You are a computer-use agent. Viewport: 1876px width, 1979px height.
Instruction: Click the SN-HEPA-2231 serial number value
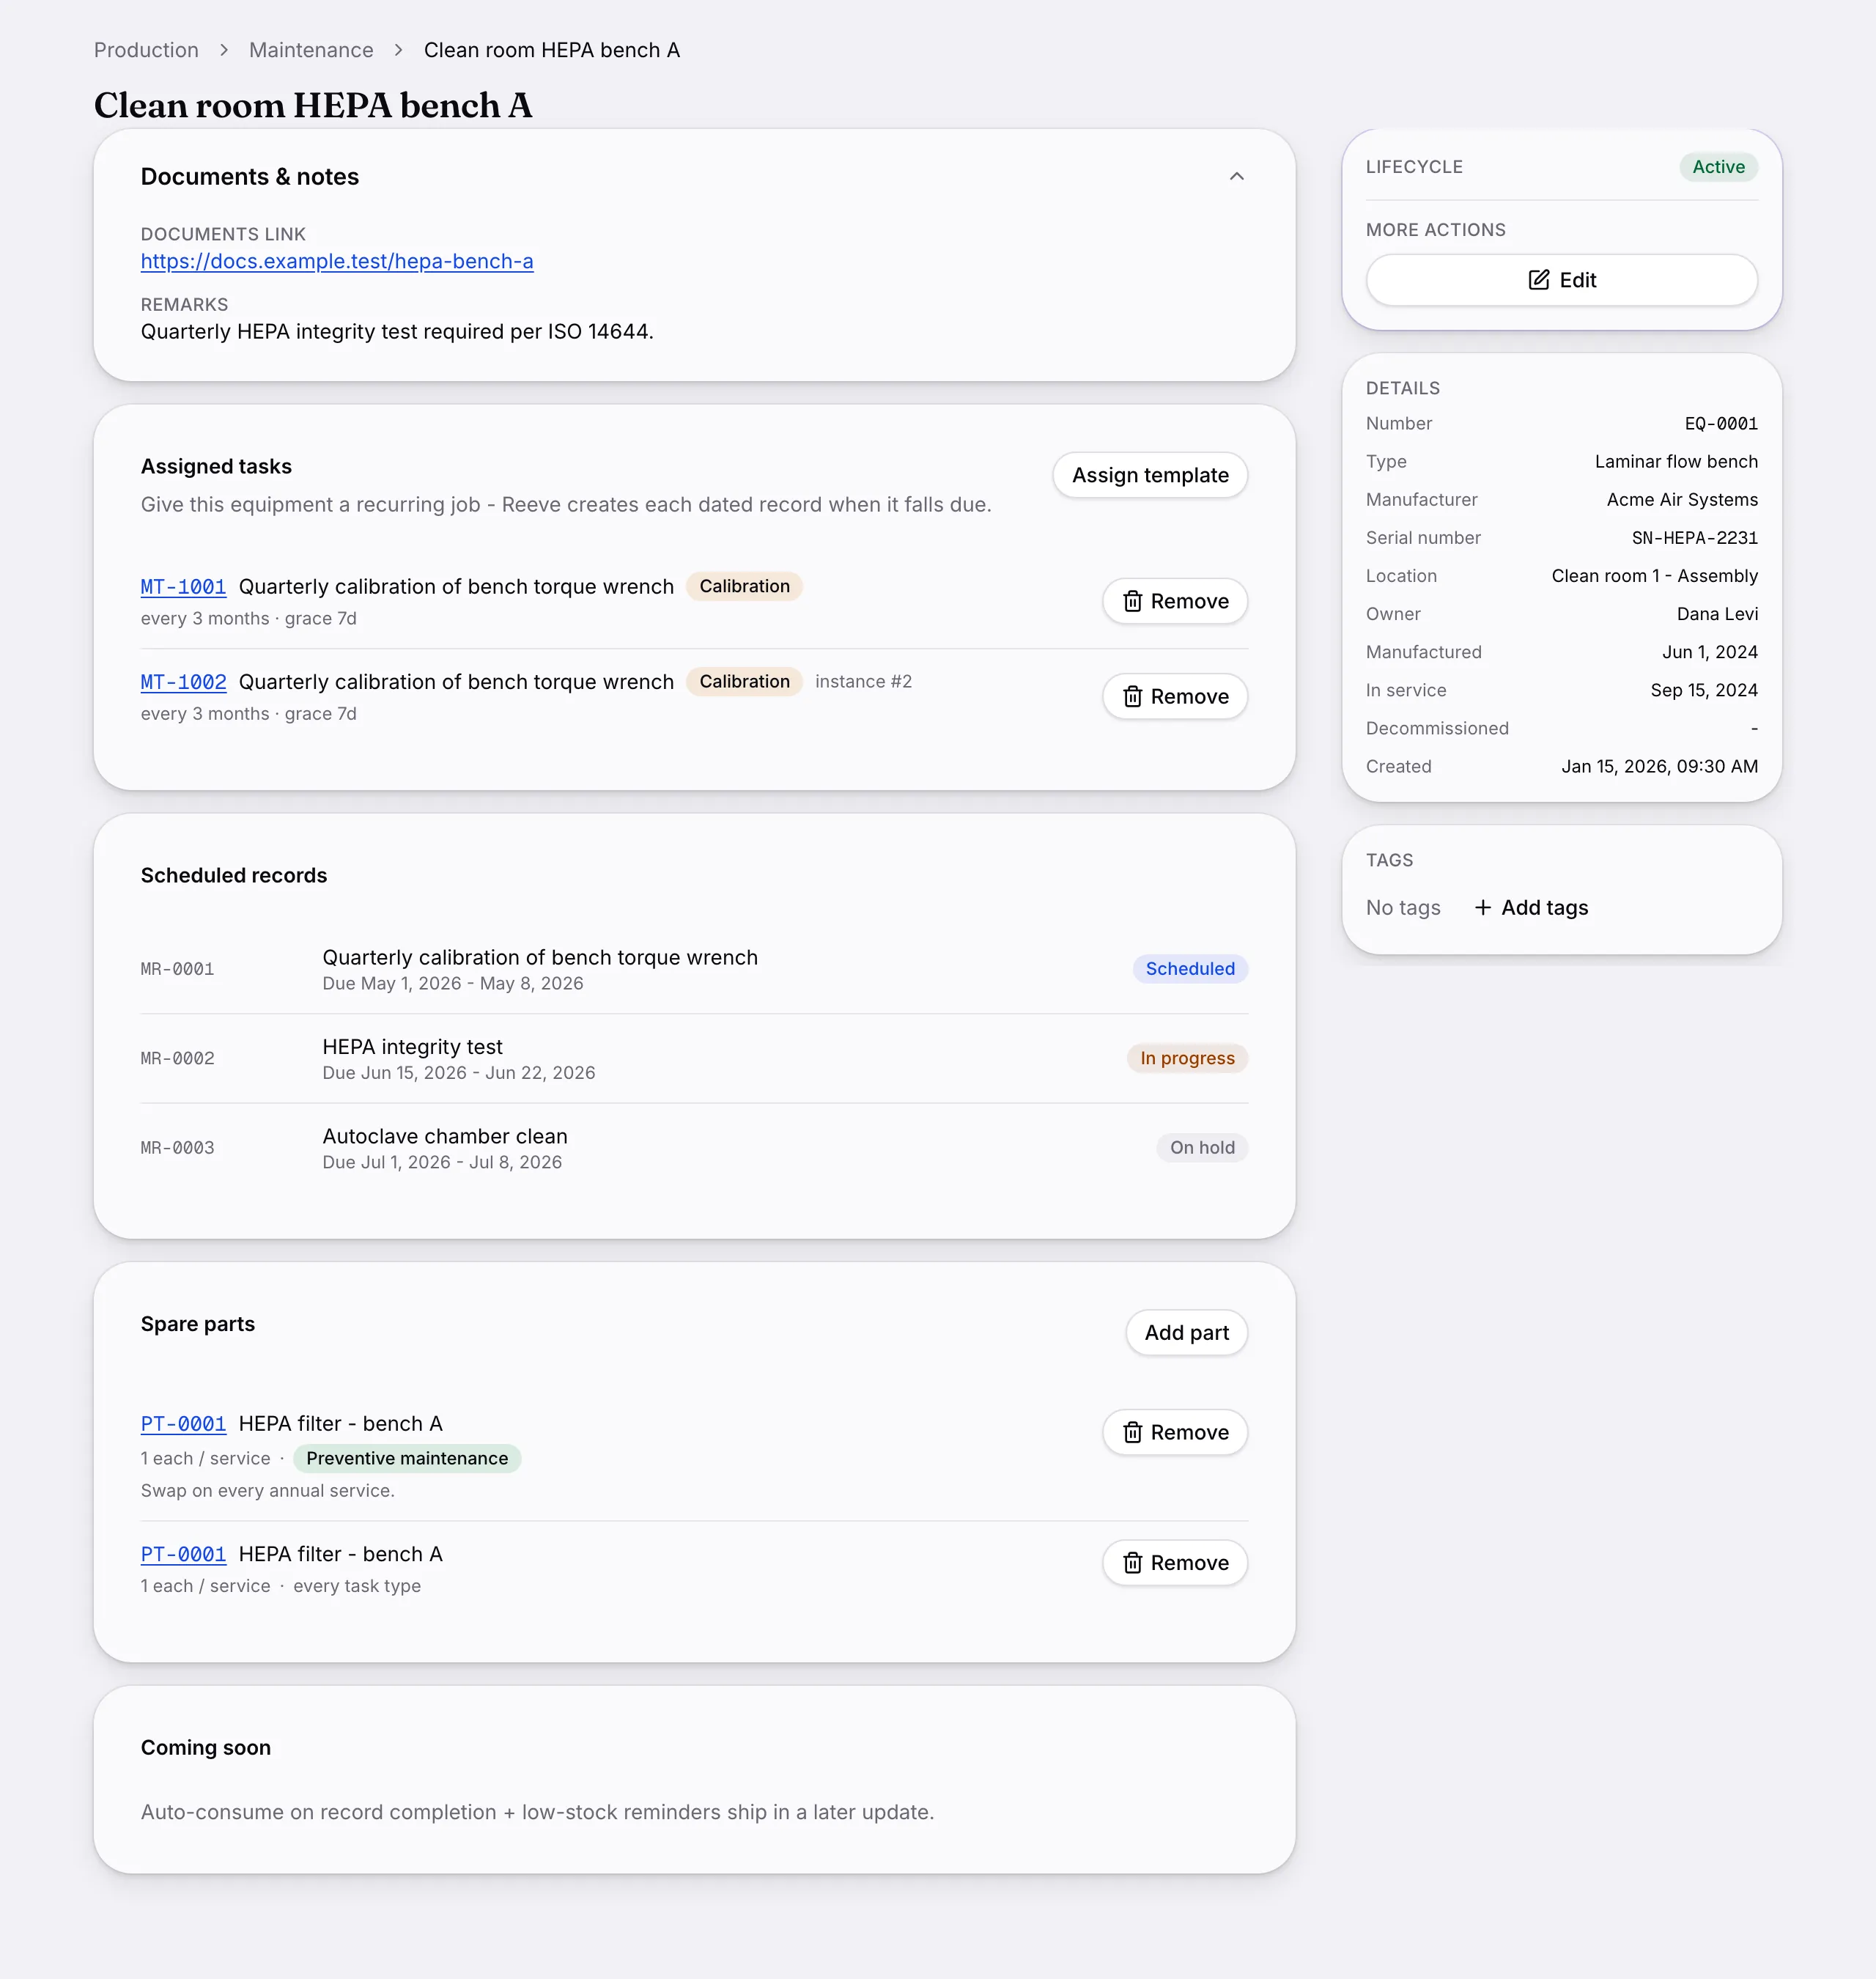(x=1695, y=538)
